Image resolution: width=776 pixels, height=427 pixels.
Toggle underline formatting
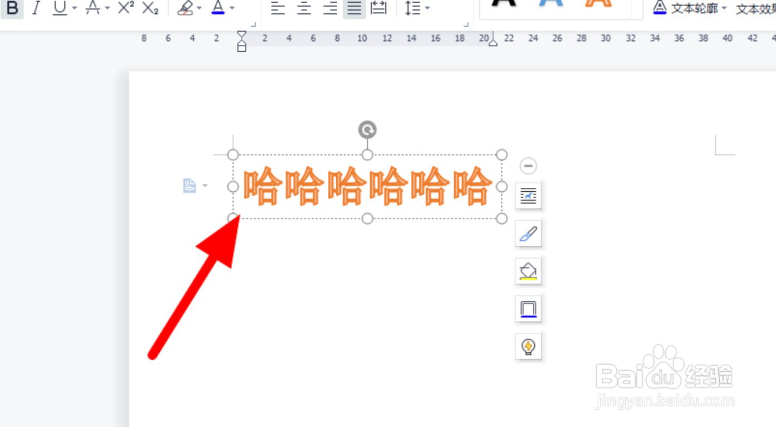tap(60, 8)
